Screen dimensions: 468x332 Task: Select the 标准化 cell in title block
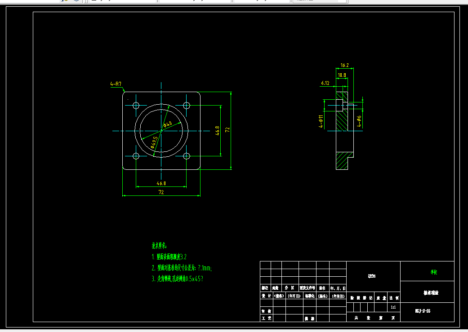click(x=310, y=296)
